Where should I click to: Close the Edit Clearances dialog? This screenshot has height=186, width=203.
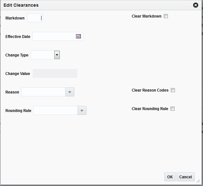click(x=196, y=5)
